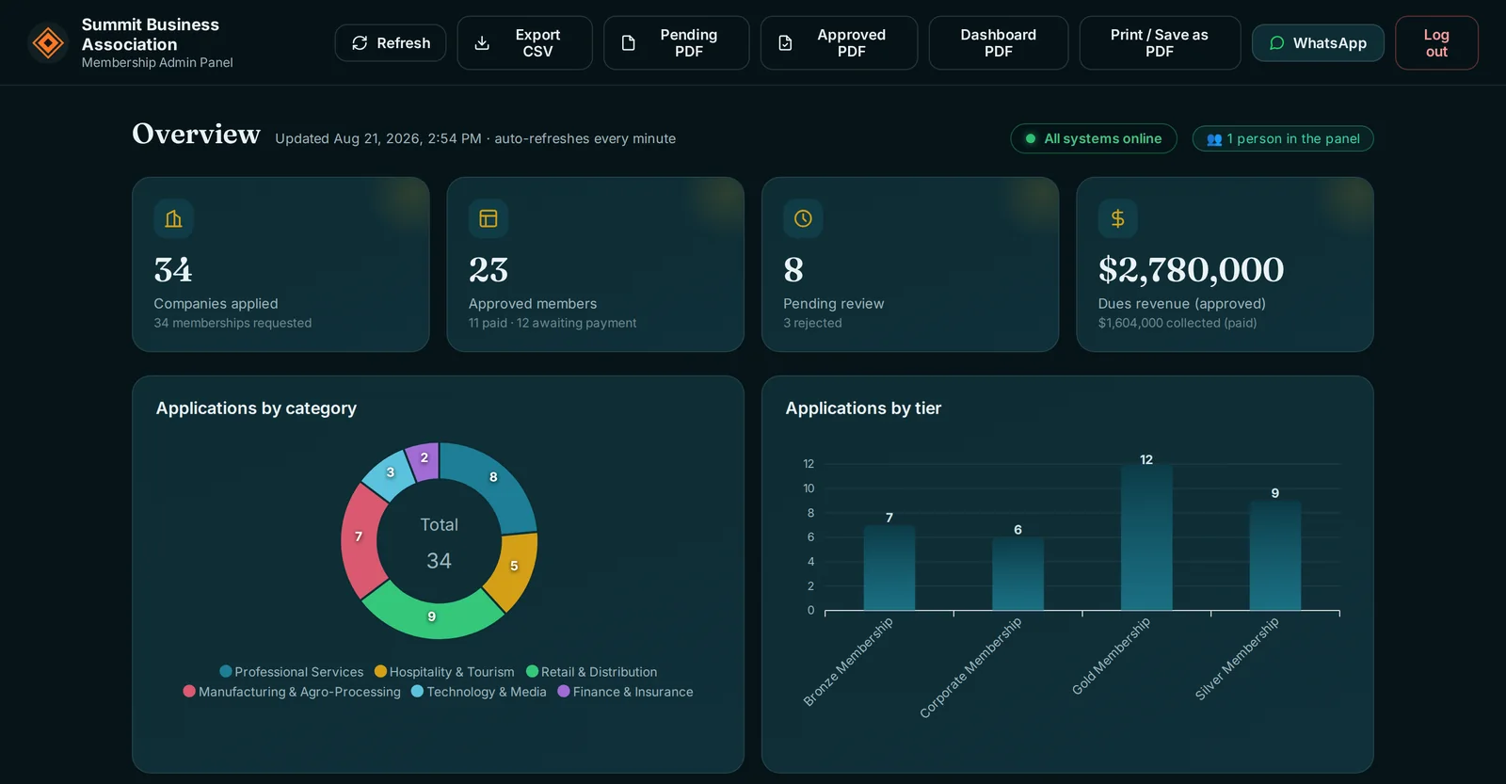Image resolution: width=1506 pixels, height=784 pixels.
Task: Click the Total 34 donut center label
Action: pos(439,543)
